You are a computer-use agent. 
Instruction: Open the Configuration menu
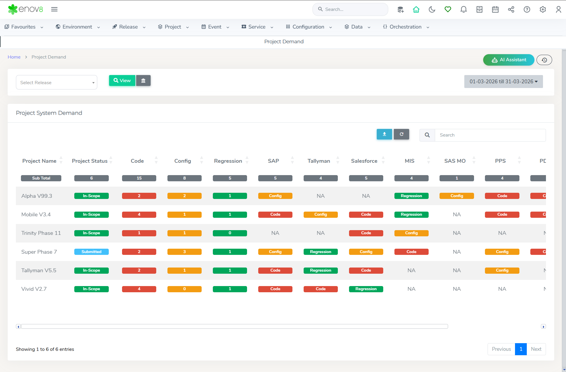click(309, 27)
